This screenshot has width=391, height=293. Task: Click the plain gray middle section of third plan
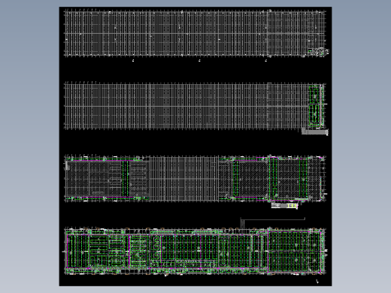point(184,178)
